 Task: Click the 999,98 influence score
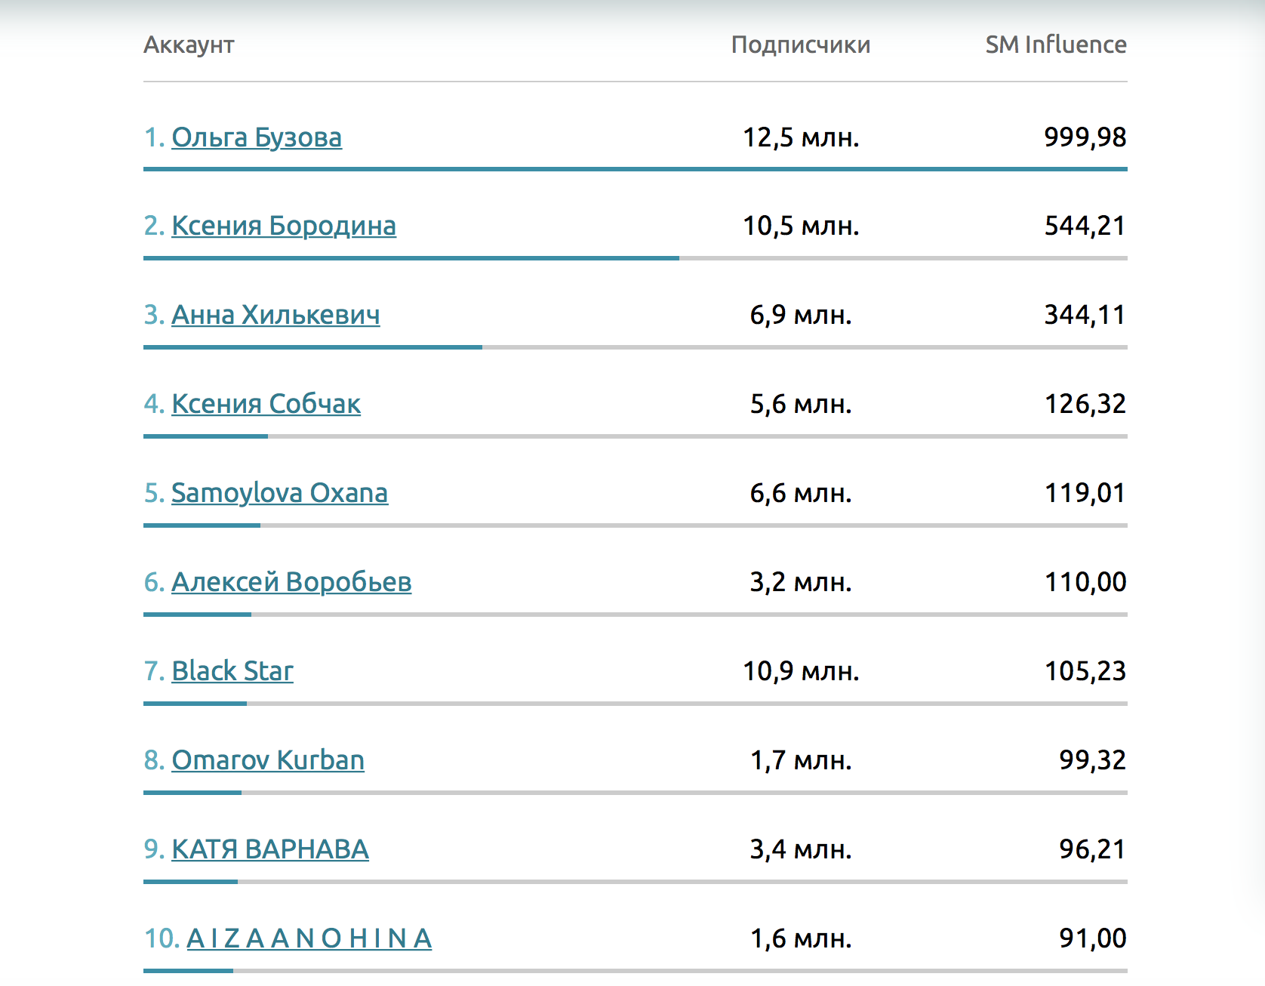[1085, 137]
